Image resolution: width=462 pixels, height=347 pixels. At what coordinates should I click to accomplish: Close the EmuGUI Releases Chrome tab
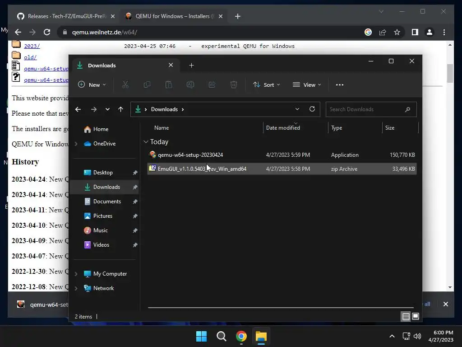point(112,17)
